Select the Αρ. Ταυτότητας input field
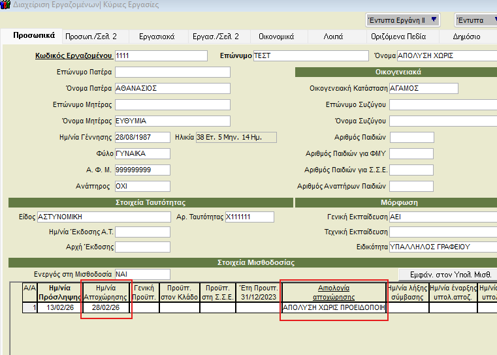This screenshot has width=497, height=355. tap(249, 217)
